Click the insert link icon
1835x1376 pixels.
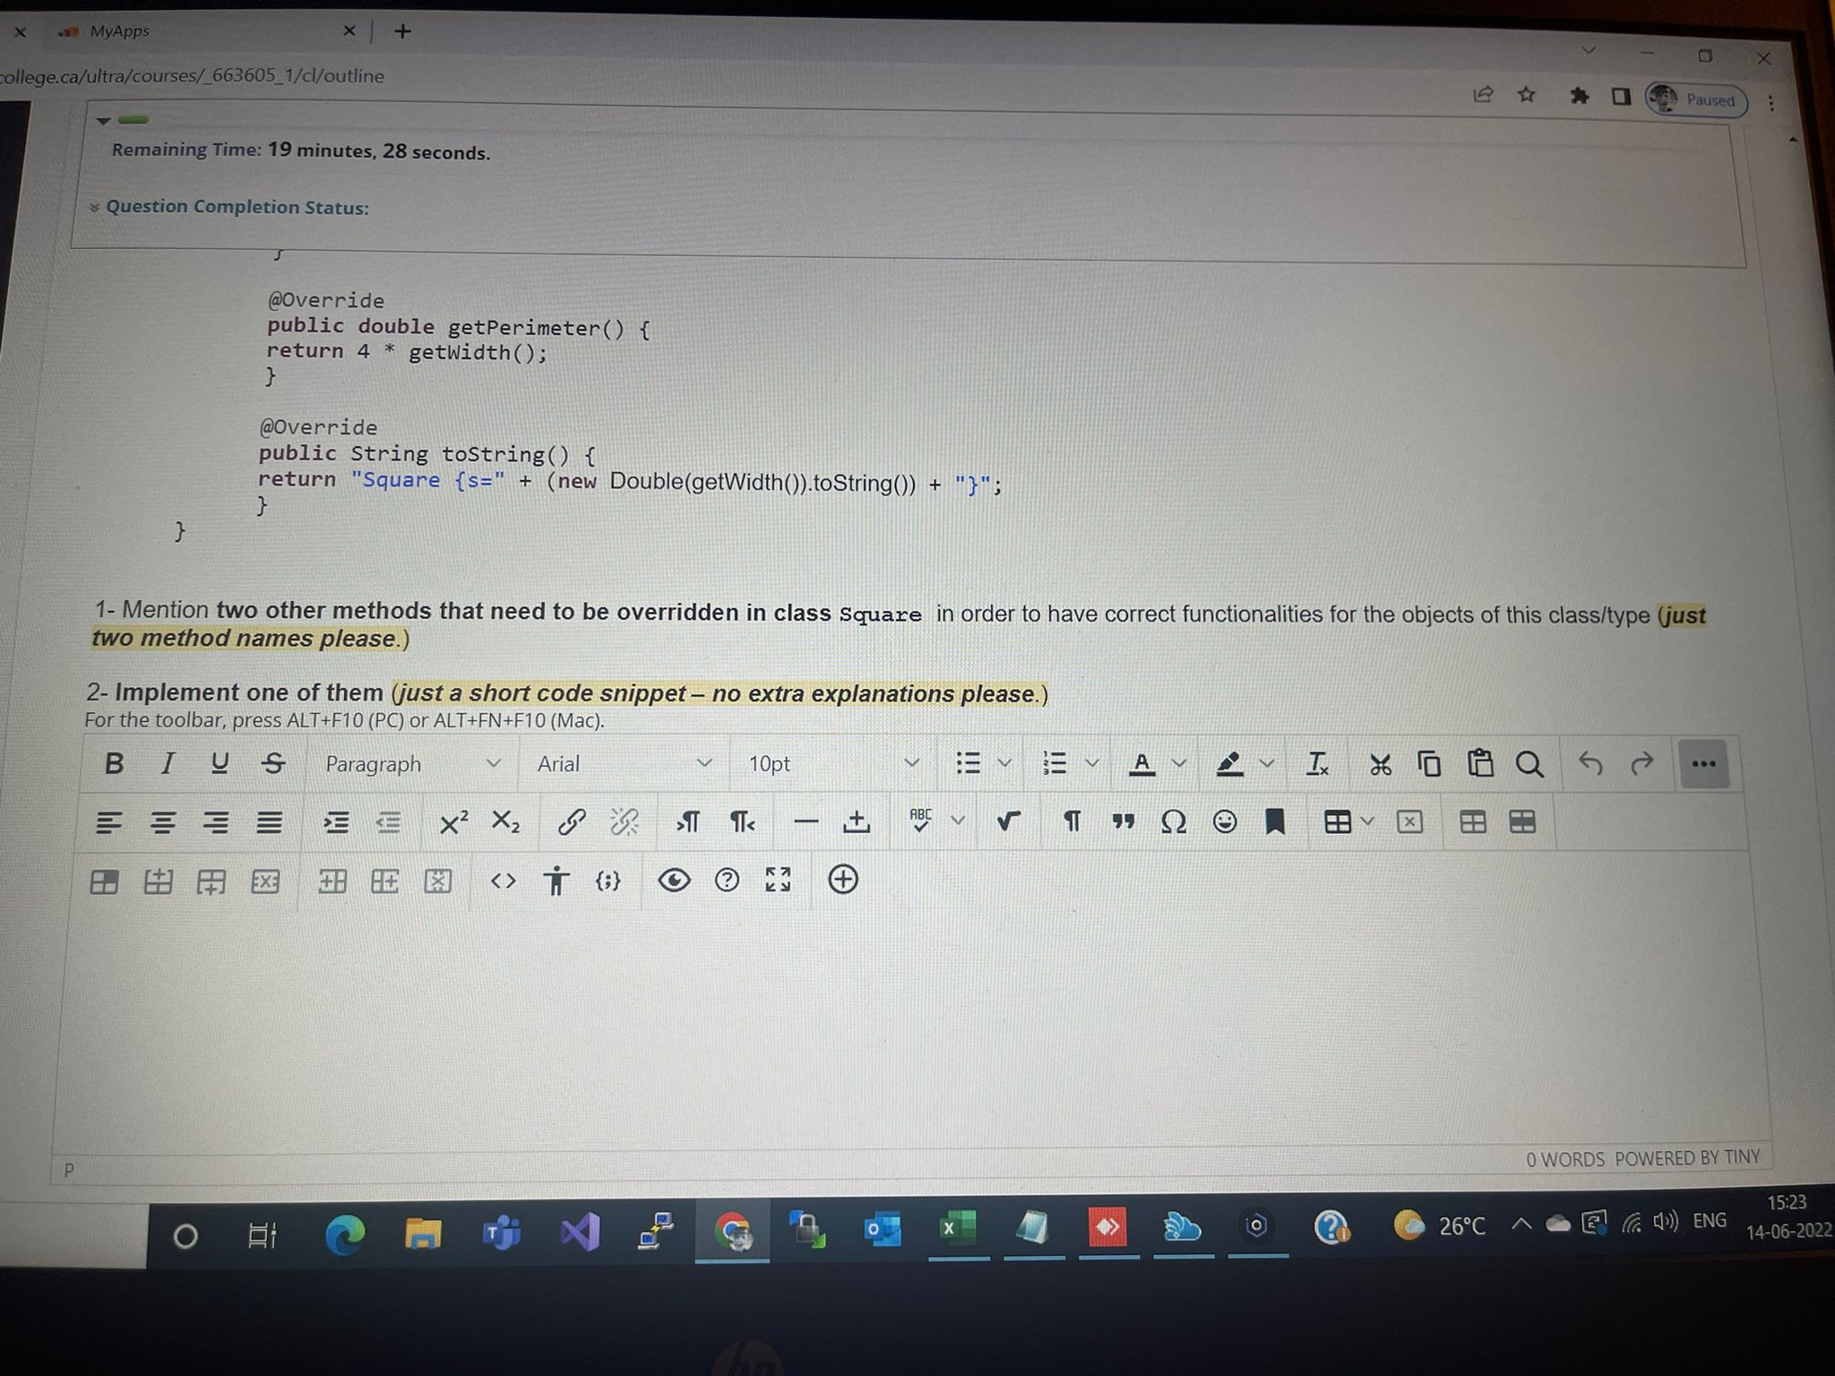(x=572, y=821)
